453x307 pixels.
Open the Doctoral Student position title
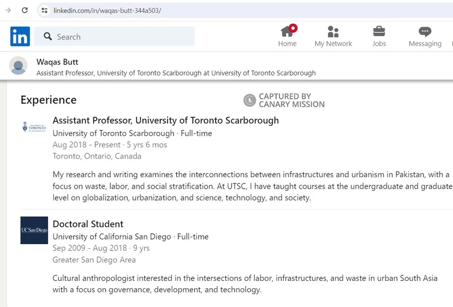pos(88,224)
